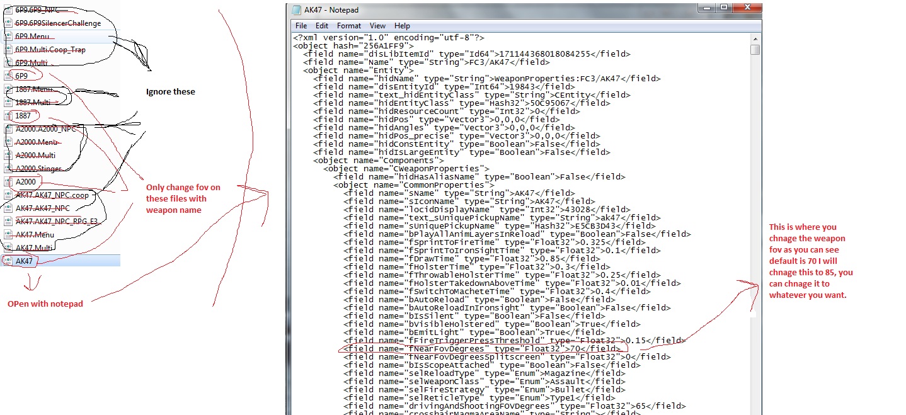Open the File menu in Notepad
The height and width of the screenshot is (415, 906).
click(x=301, y=26)
